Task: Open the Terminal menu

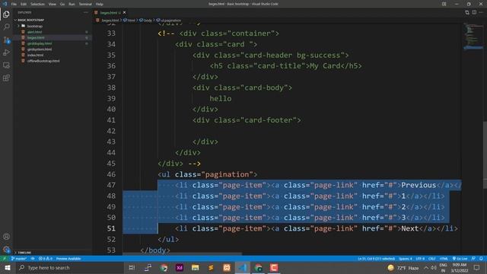Action: (x=85, y=4)
